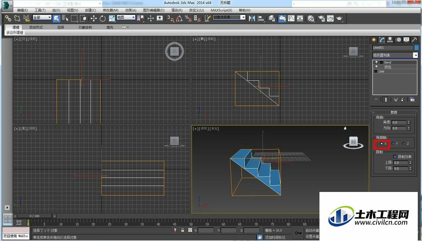Open the 工具(T) menu
This screenshot has width=422, height=241.
tap(40, 10)
